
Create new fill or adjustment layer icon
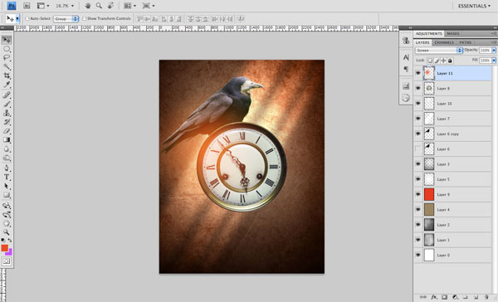(455, 297)
